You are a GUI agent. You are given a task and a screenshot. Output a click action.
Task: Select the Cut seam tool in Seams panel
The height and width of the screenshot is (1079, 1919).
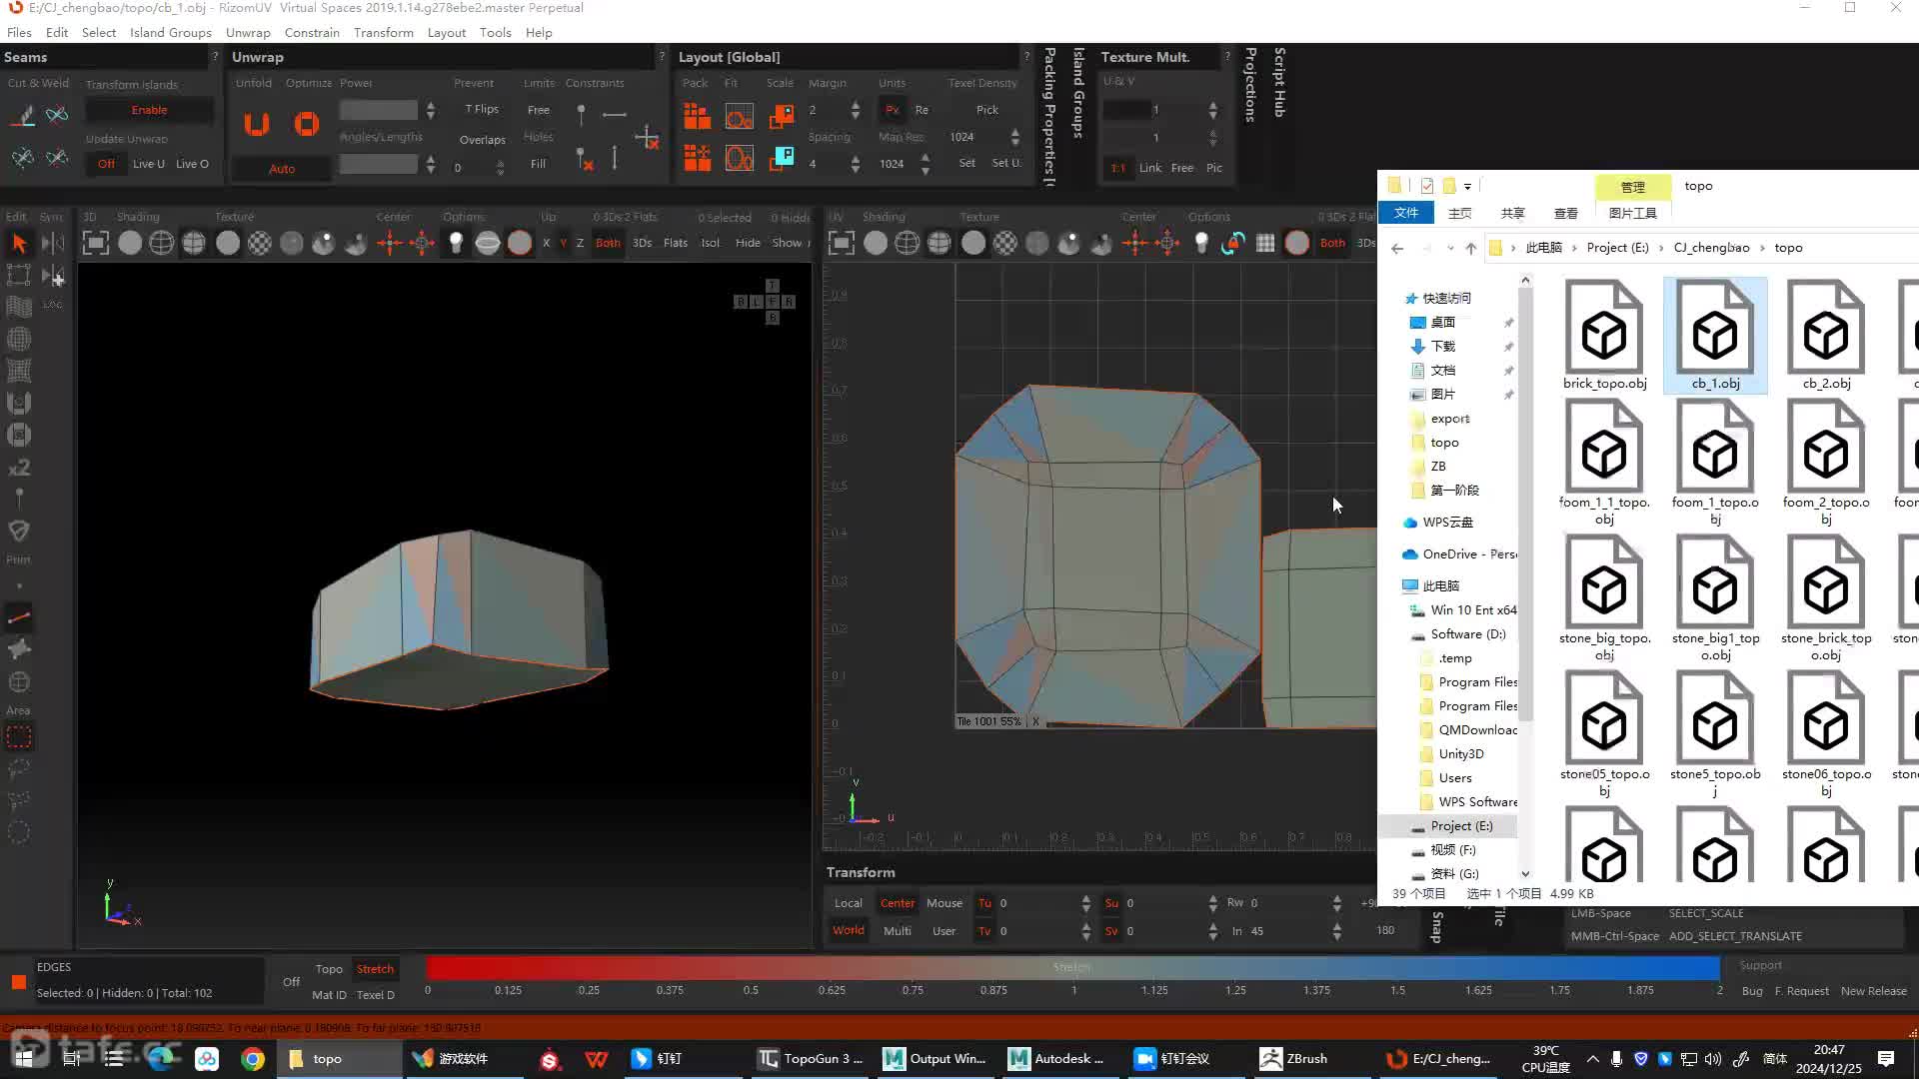pos(23,115)
